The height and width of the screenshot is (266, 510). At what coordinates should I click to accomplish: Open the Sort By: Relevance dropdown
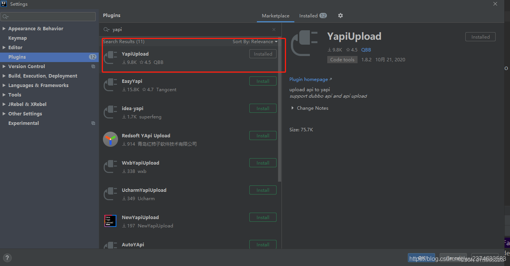[255, 42]
